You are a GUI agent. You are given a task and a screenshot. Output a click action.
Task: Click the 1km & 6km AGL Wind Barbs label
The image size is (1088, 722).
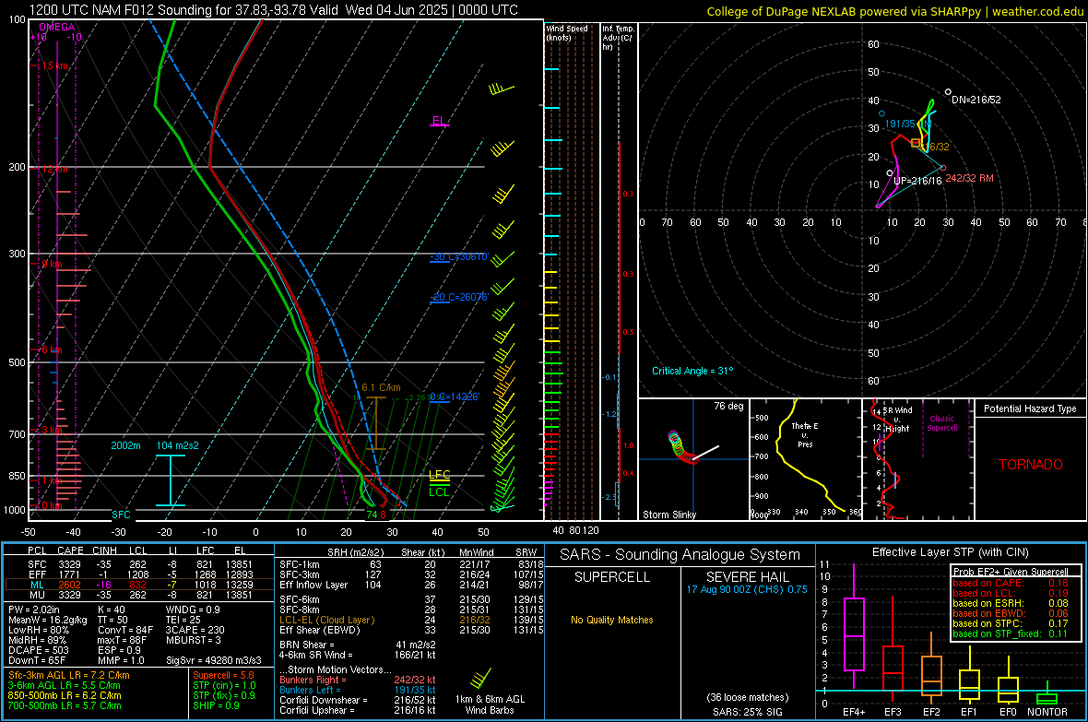point(490,704)
